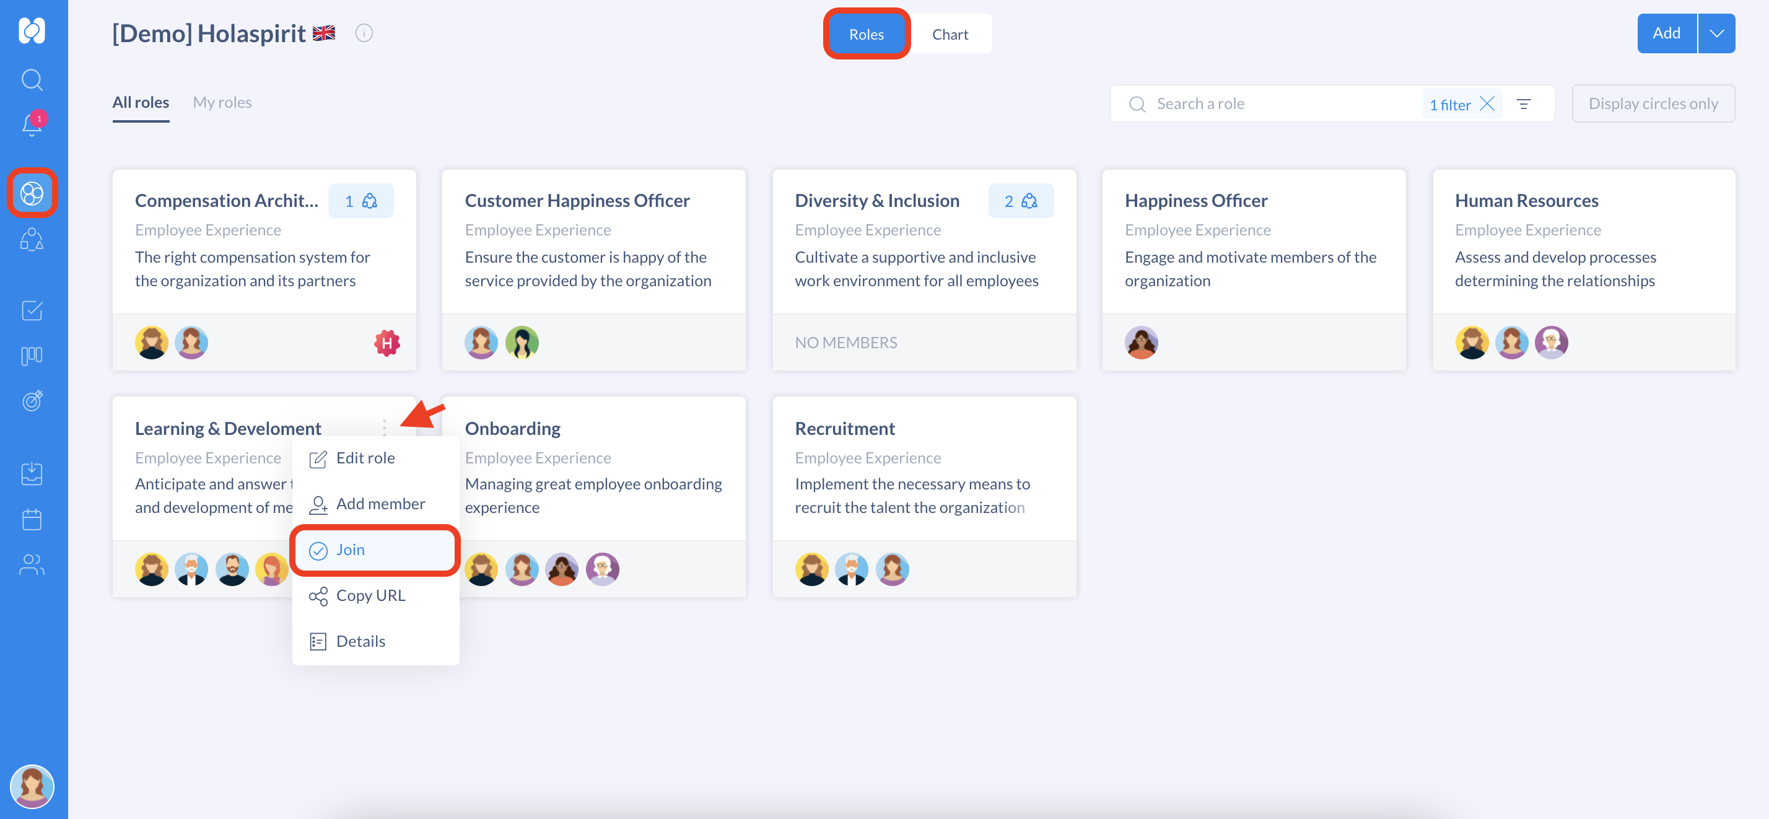
Task: Click the Holaspirit logo icon
Action: point(32,31)
